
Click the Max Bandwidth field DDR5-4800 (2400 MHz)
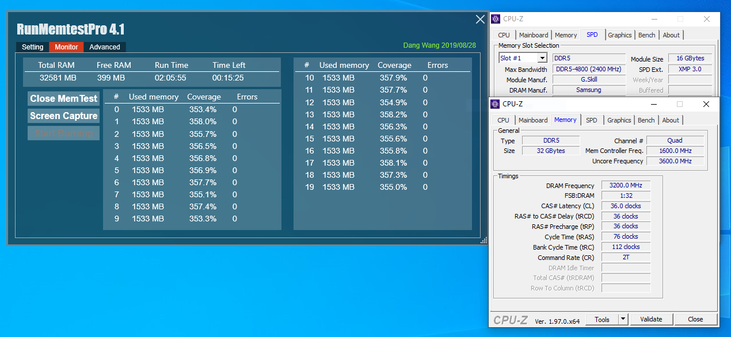(x=589, y=69)
